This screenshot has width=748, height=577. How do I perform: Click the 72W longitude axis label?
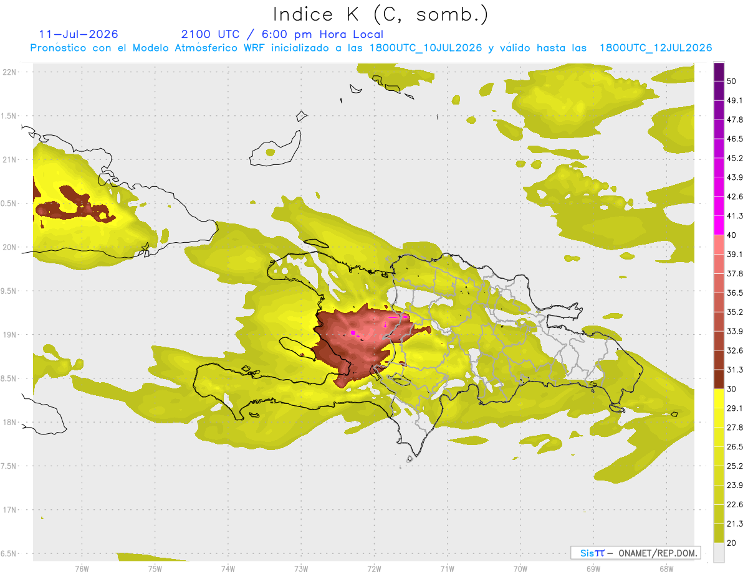[374, 568]
